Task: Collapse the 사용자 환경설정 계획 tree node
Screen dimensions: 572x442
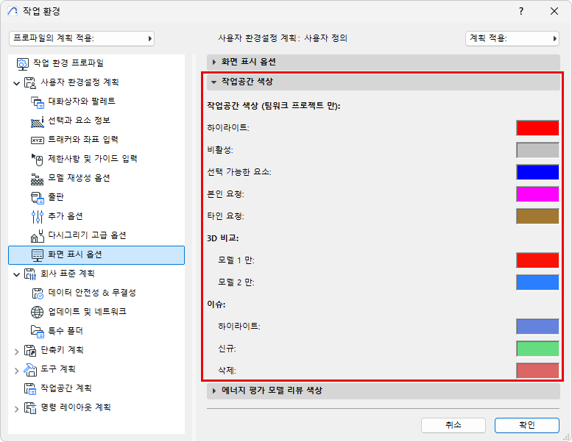Action: pos(16,83)
